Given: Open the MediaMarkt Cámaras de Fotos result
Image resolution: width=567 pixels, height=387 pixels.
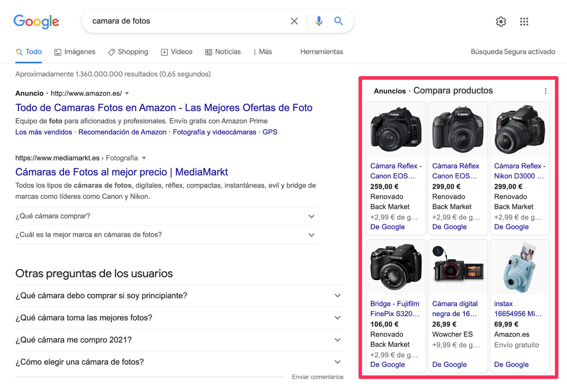Looking at the screenshot, I should (122, 172).
